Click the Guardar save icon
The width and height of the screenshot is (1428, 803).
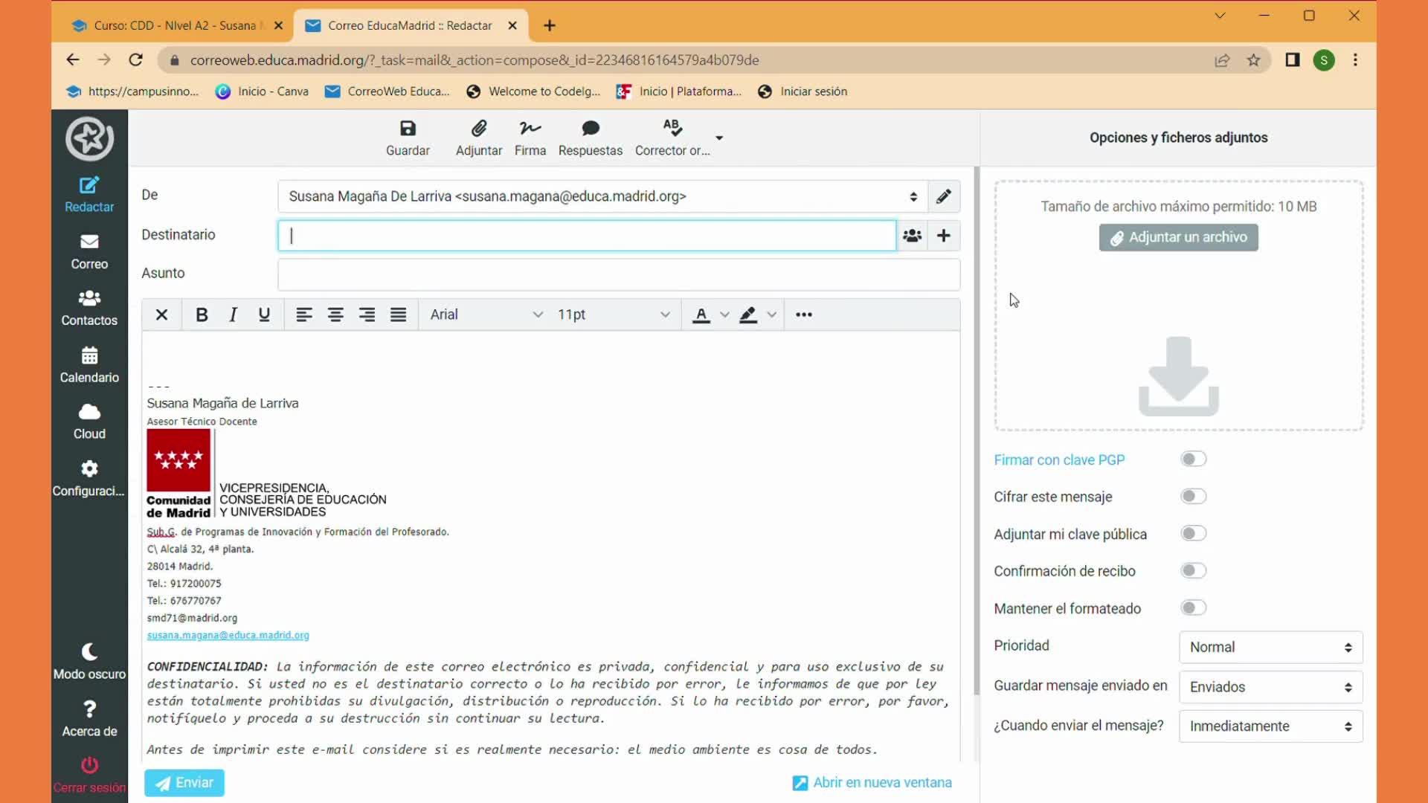pyautogui.click(x=408, y=129)
